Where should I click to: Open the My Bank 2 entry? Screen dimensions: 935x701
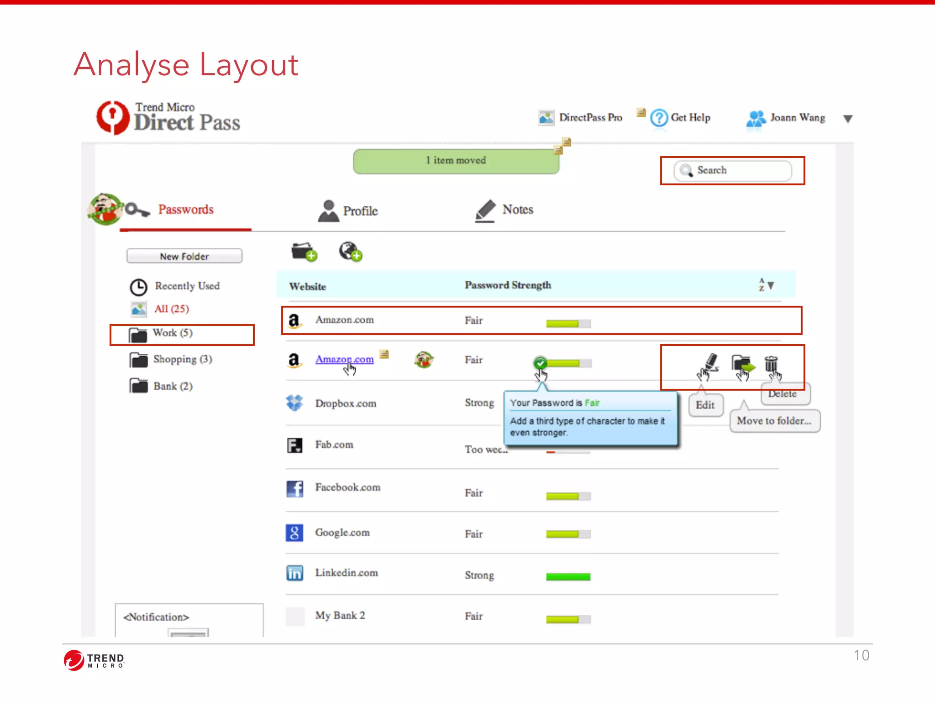coord(340,616)
